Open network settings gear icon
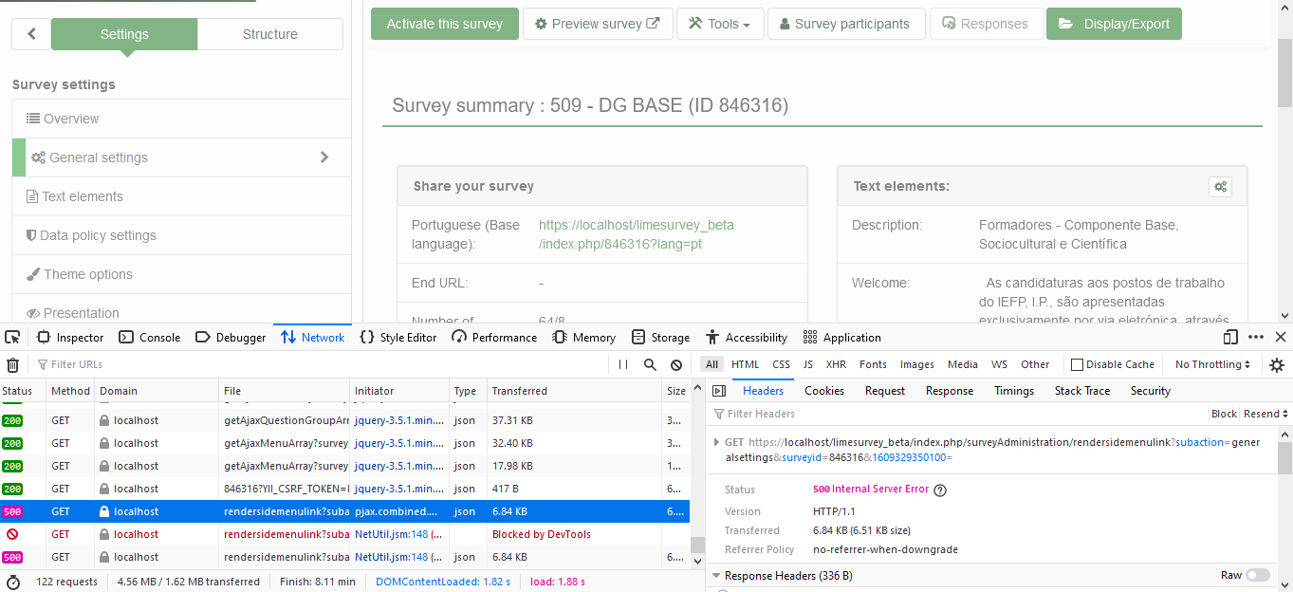The width and height of the screenshot is (1293, 592). click(x=1277, y=364)
